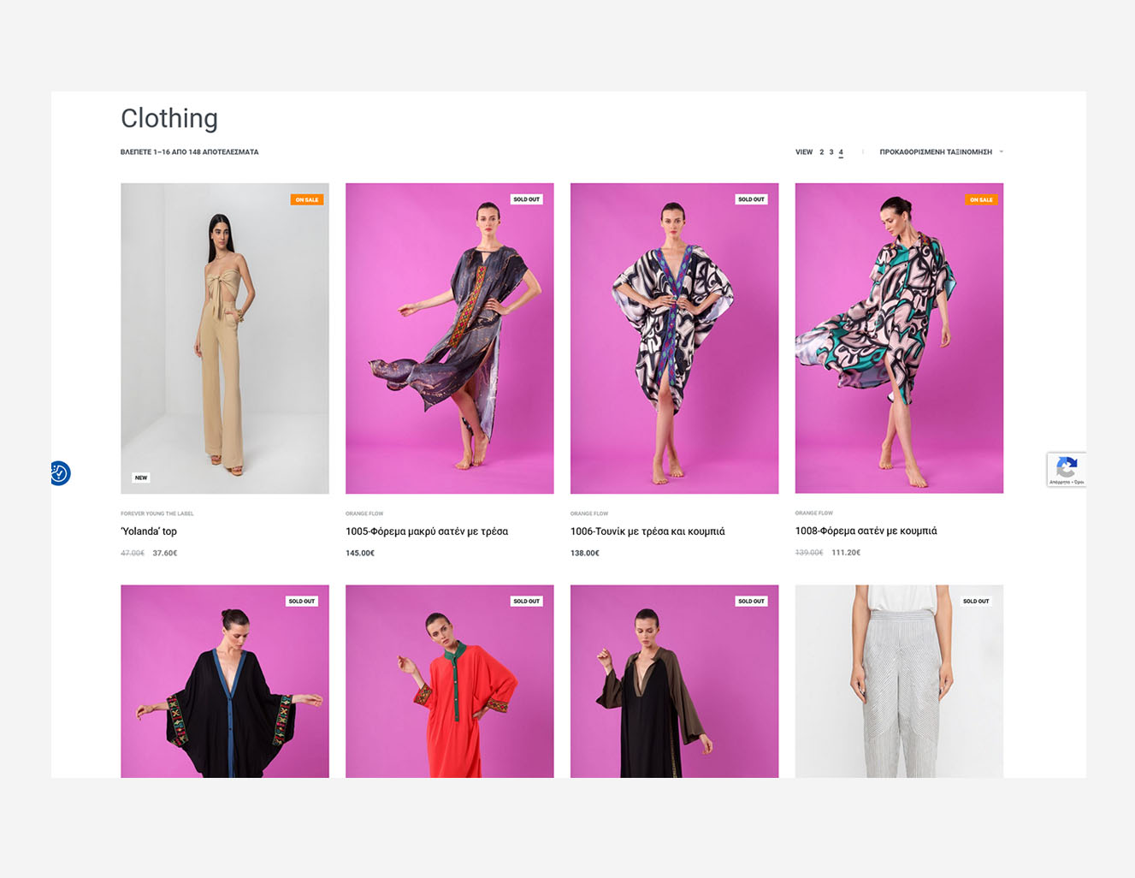The width and height of the screenshot is (1135, 878).
Task: Open the 'Yolanda' top product title
Action: point(149,531)
